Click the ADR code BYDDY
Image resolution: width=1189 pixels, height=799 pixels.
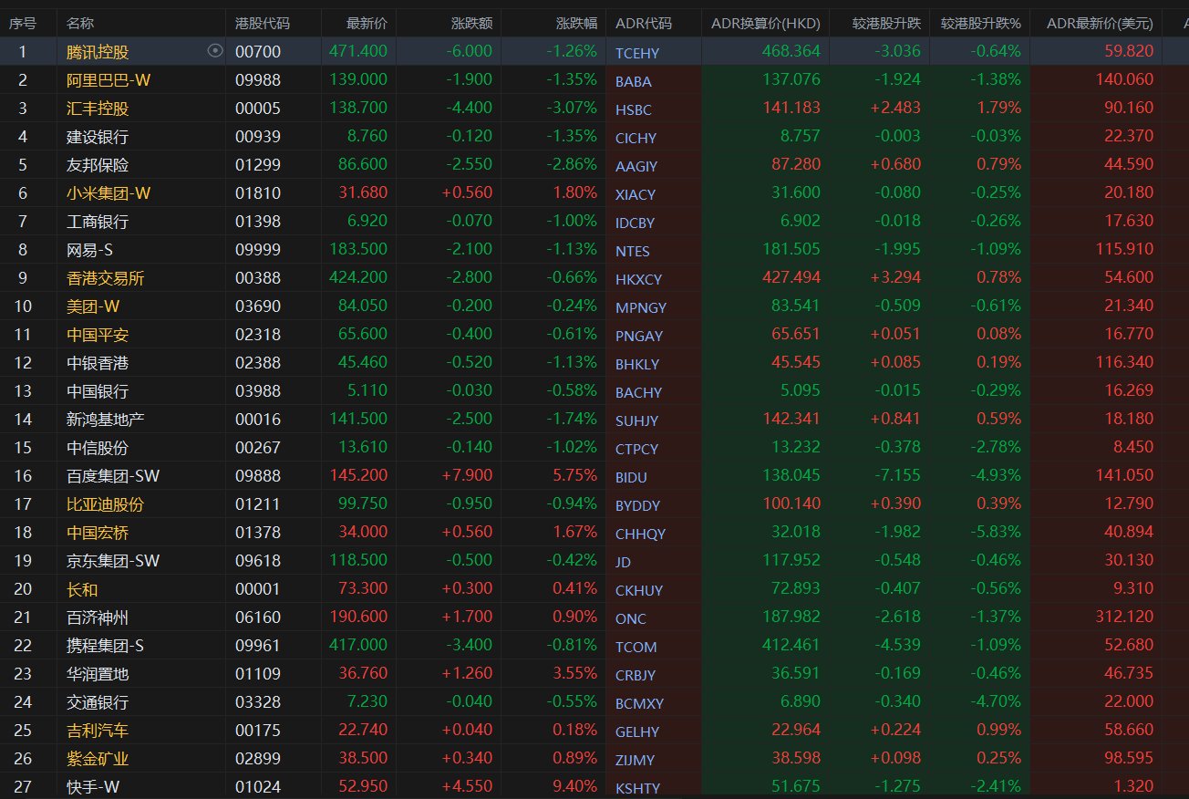638,506
